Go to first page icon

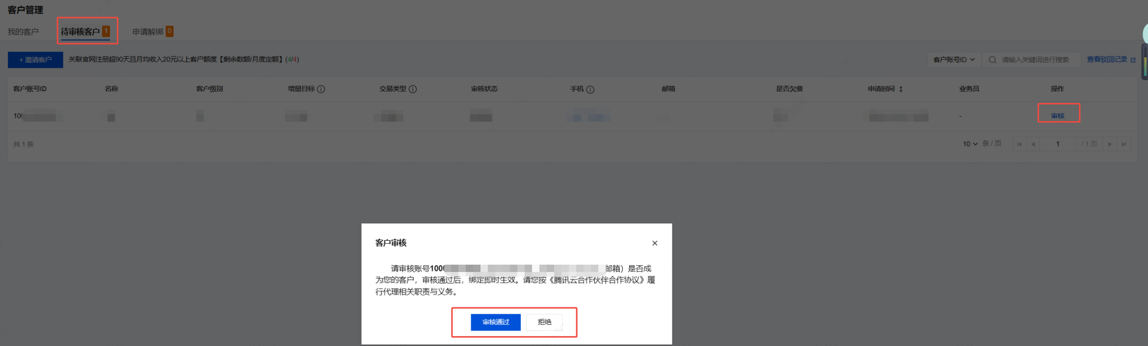[1019, 144]
